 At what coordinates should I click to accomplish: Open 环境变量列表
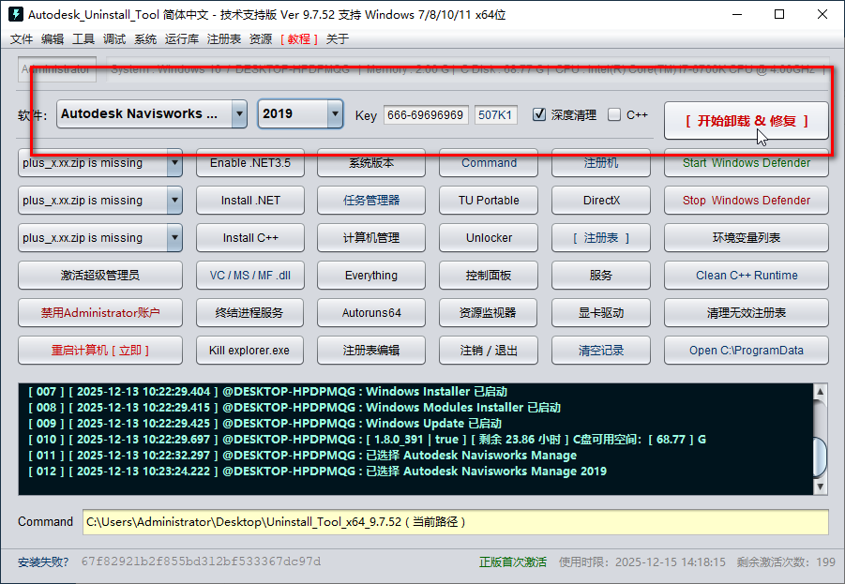click(747, 237)
